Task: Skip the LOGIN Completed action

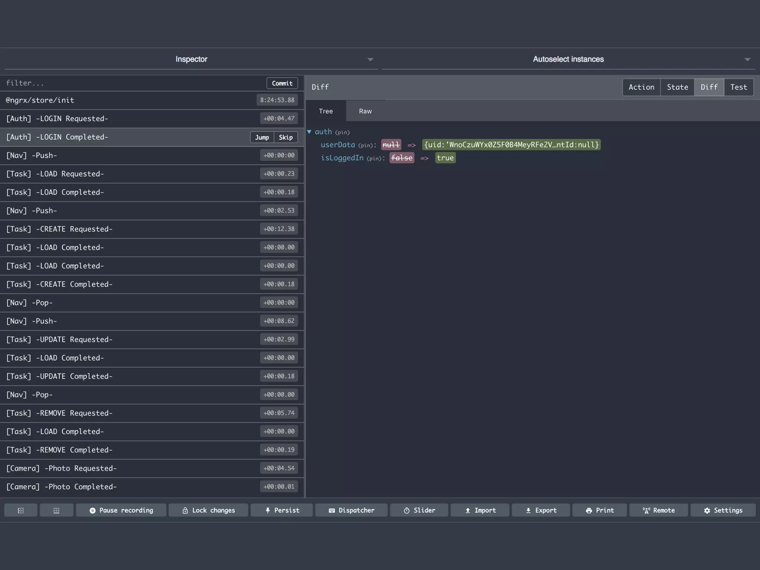Action: [x=285, y=137]
